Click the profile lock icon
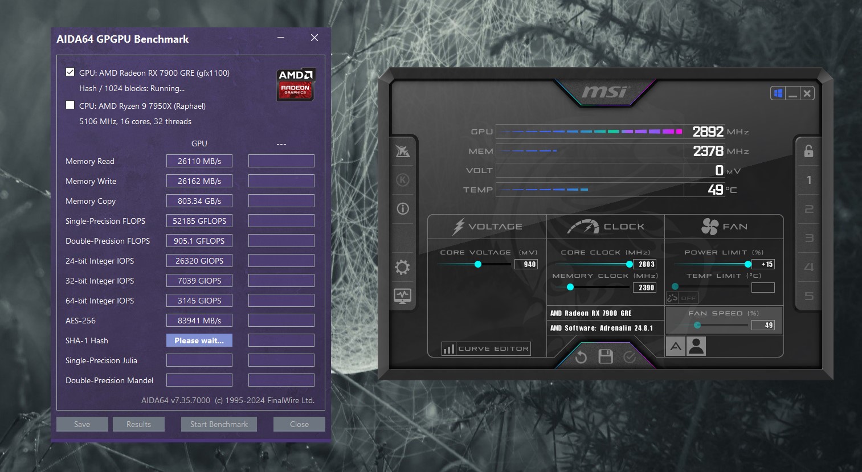The width and height of the screenshot is (862, 472). click(x=808, y=151)
